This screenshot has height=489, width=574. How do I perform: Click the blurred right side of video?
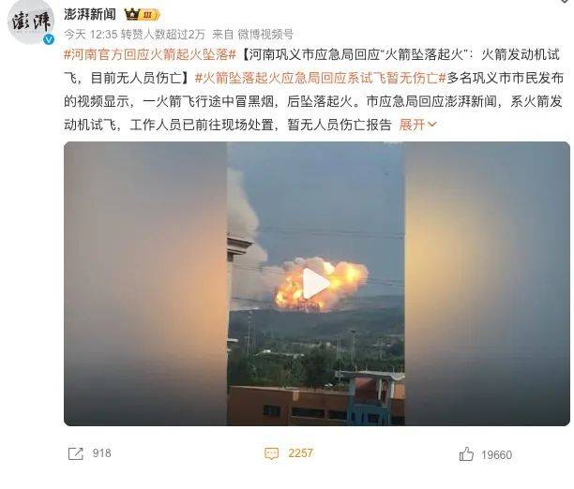(487, 284)
